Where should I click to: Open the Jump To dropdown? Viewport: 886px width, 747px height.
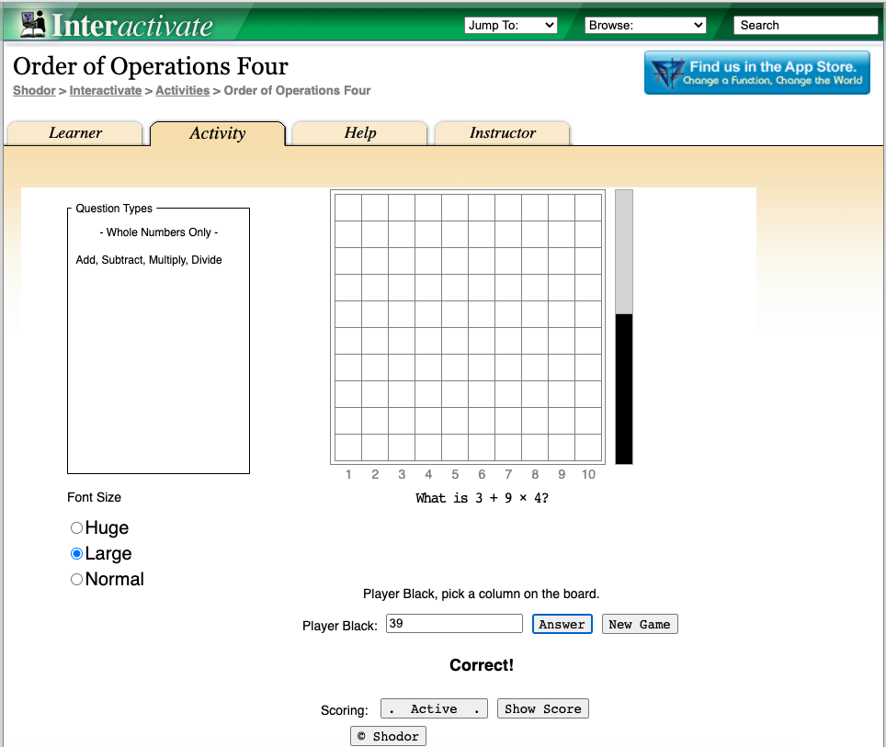(511, 26)
